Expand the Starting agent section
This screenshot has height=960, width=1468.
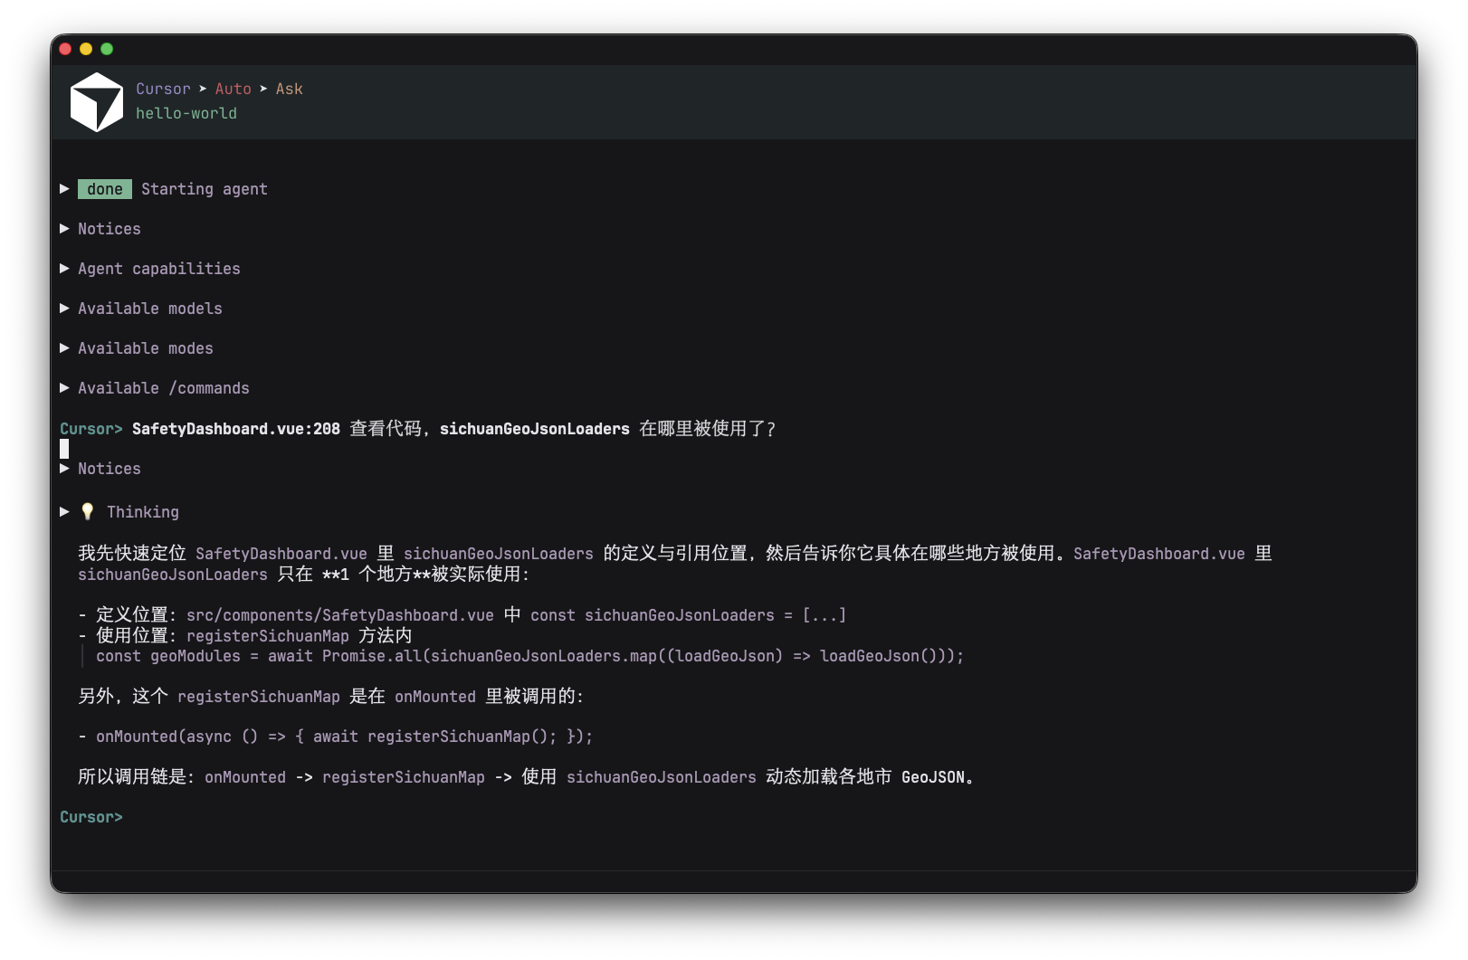[64, 189]
